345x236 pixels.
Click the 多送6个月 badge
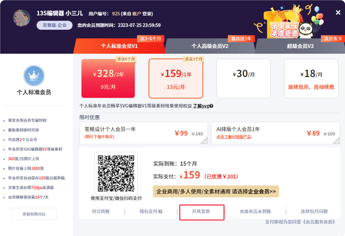[126, 59]
